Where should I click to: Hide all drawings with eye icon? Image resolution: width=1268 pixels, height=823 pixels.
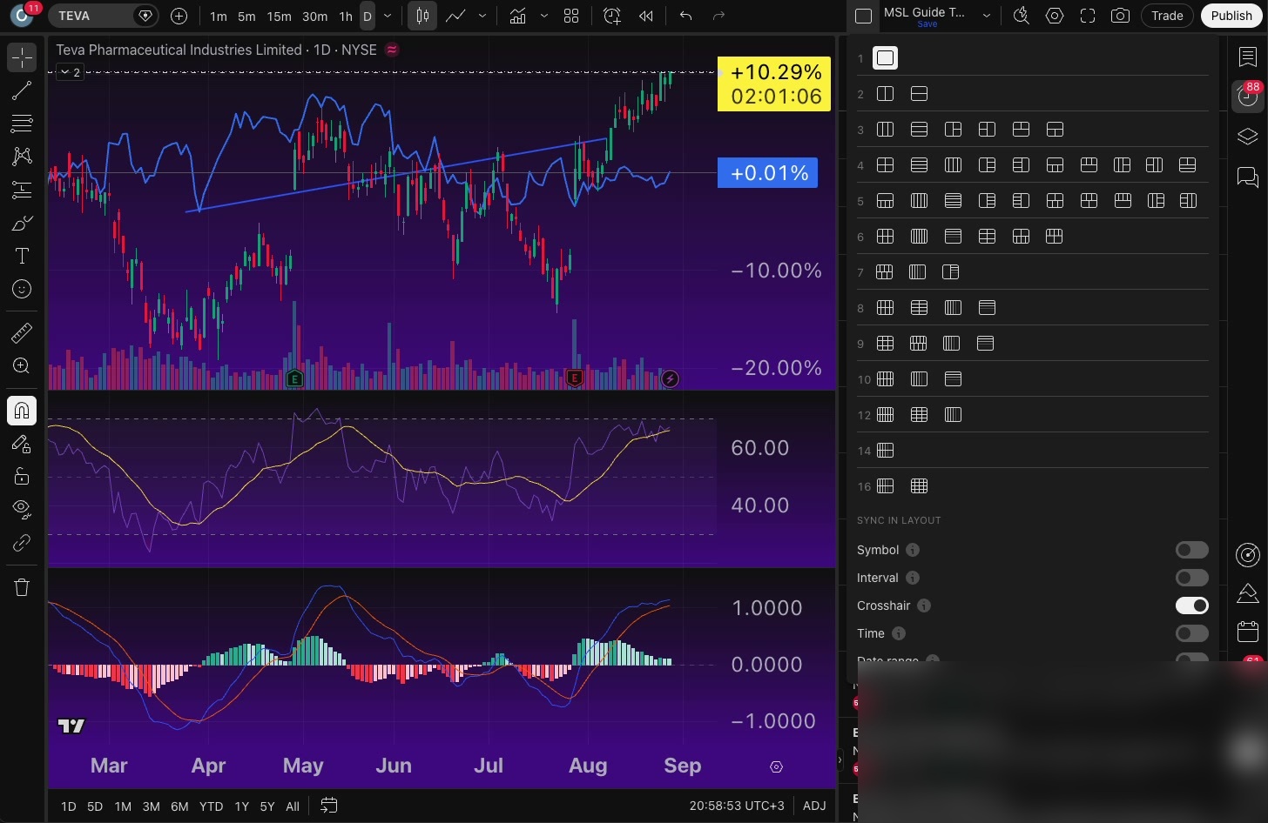coord(22,509)
